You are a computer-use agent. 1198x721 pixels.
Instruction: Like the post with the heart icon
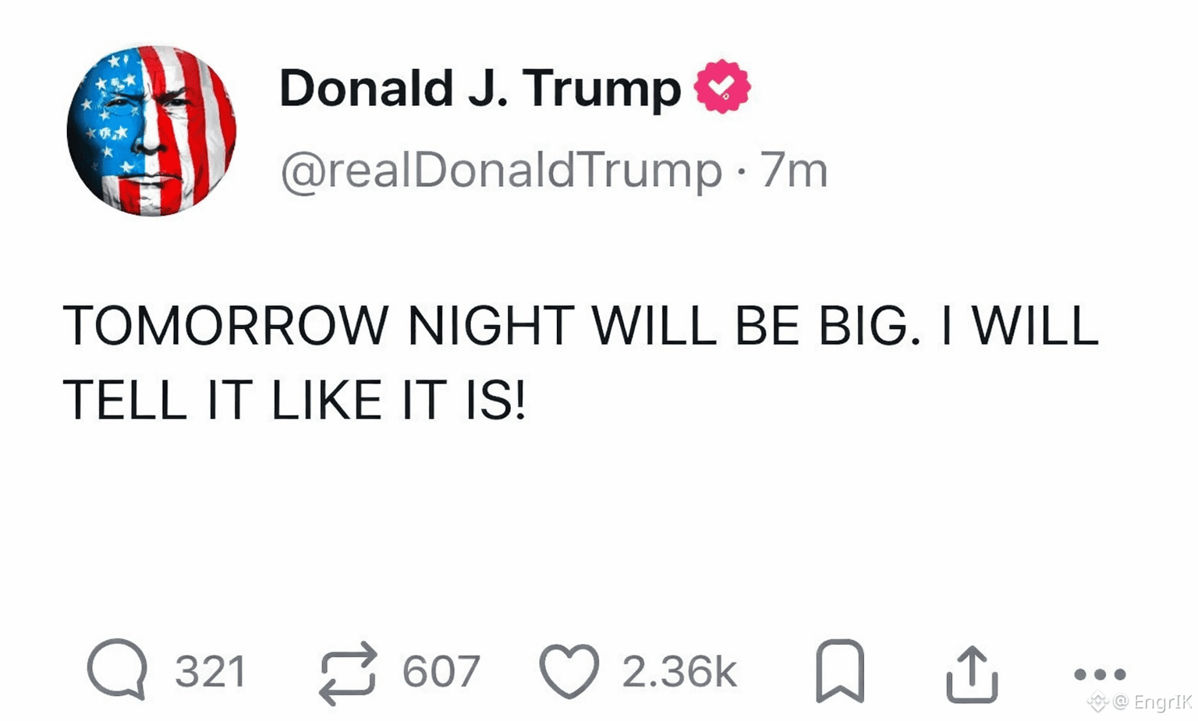click(x=569, y=670)
